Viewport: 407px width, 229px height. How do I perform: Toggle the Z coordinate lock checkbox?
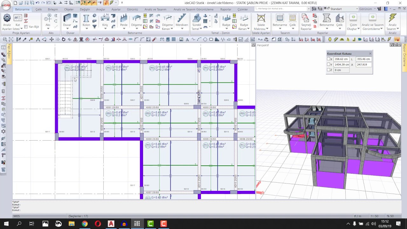329,70
